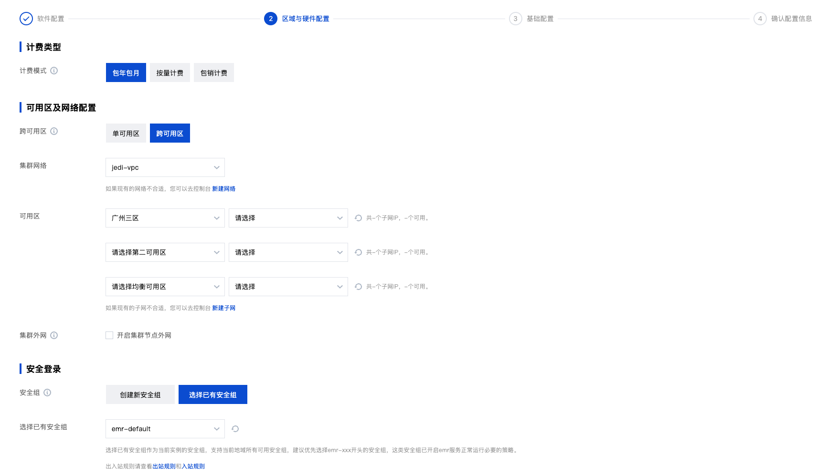Click the 计费类型 section heading
The width and height of the screenshot is (816, 476).
coord(43,47)
